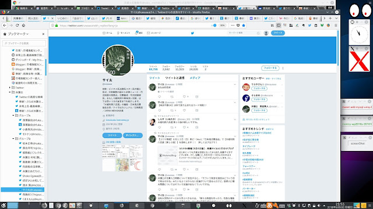Screen dimensions: 373x209
Task: Open the map media thumbnail
Action: 122,165
